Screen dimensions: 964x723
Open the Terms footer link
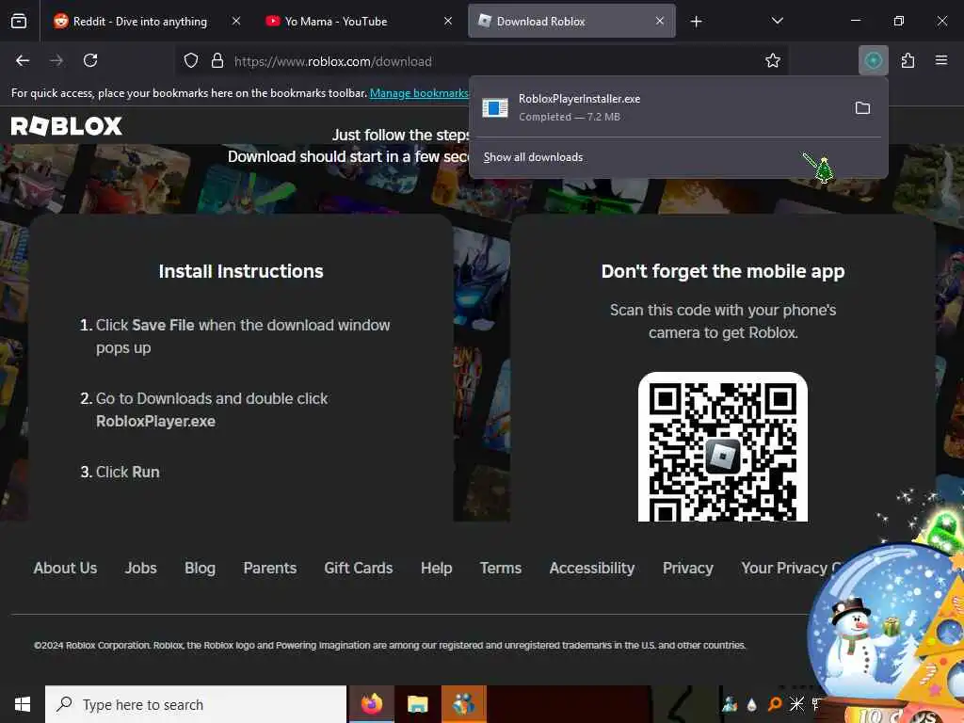[501, 568]
